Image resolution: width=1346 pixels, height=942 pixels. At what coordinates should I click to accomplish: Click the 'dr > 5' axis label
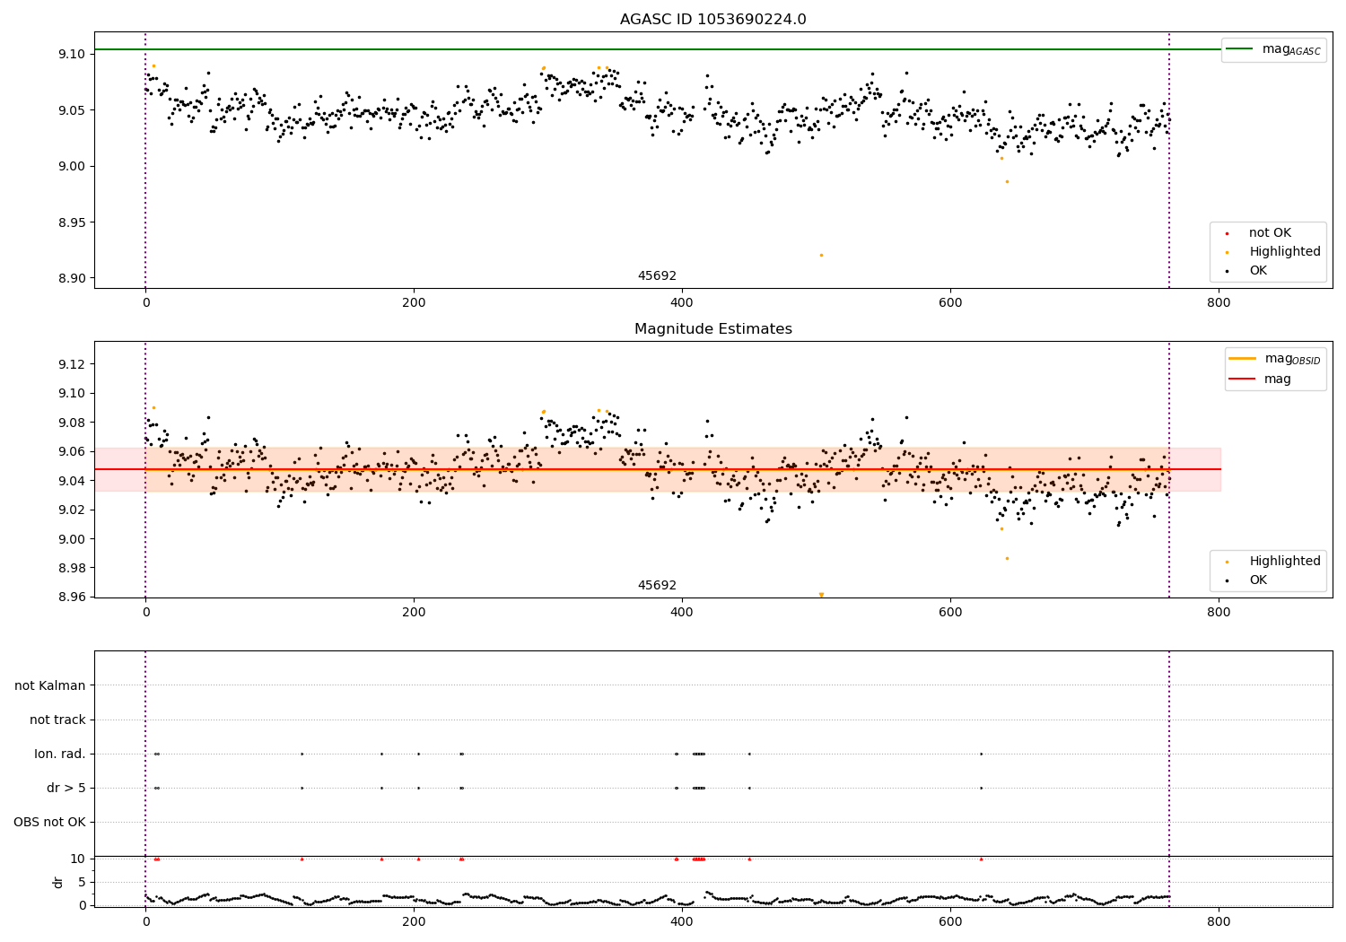click(x=66, y=788)
